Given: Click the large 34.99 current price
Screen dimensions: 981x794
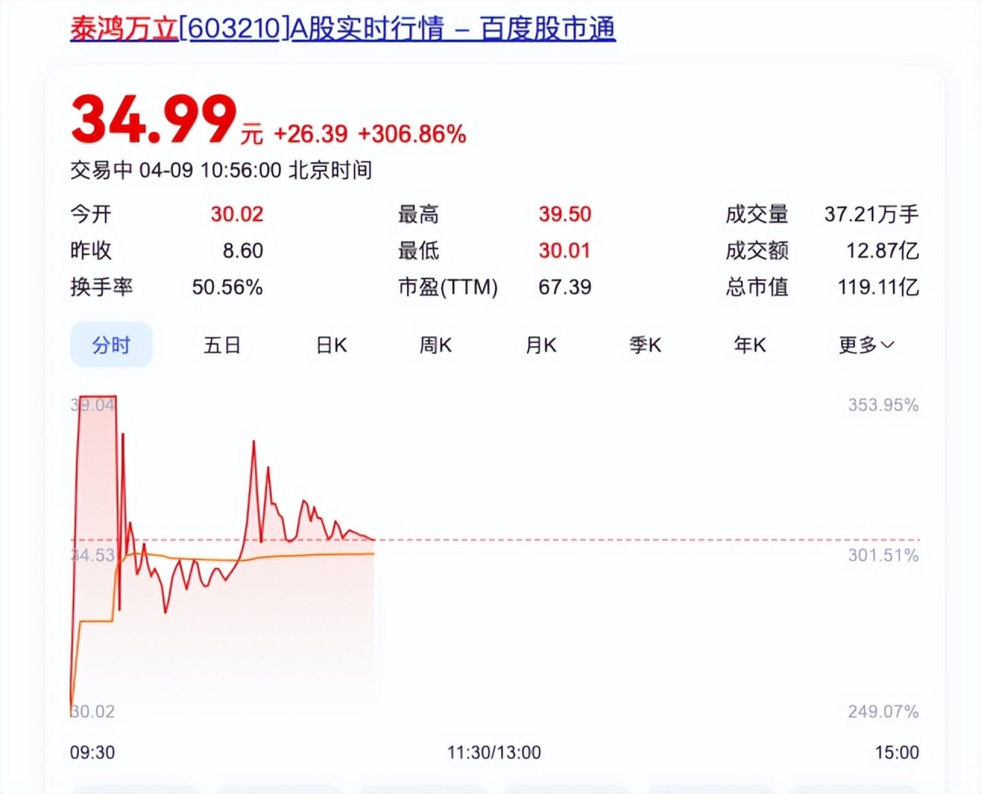Looking at the screenshot, I should pos(154,121).
